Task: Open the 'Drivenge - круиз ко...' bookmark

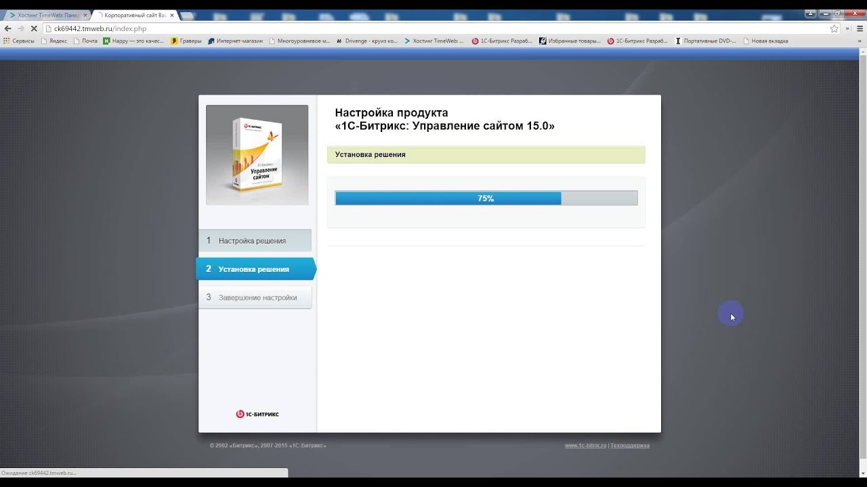Action: click(x=367, y=41)
